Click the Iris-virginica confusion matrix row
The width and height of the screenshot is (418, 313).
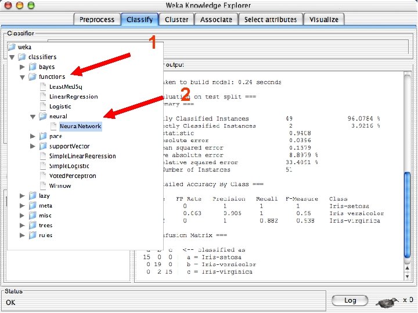pyautogui.click(x=197, y=272)
